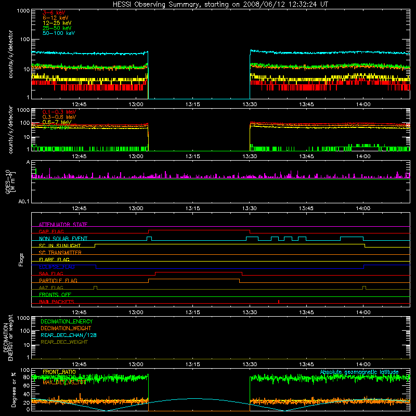Select the red 3-6 keV legend label
The width and height of the screenshot is (416, 416).
click(54, 12)
